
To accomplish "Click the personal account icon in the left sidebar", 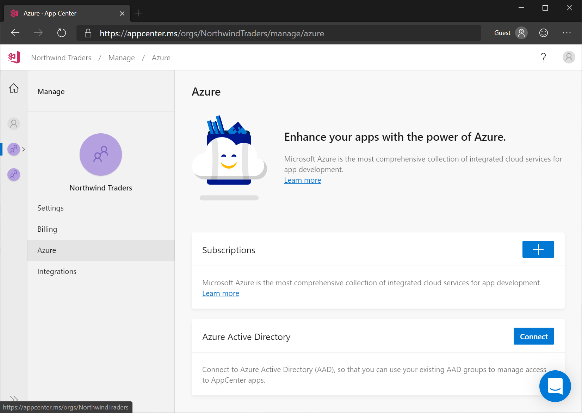I will (x=14, y=124).
